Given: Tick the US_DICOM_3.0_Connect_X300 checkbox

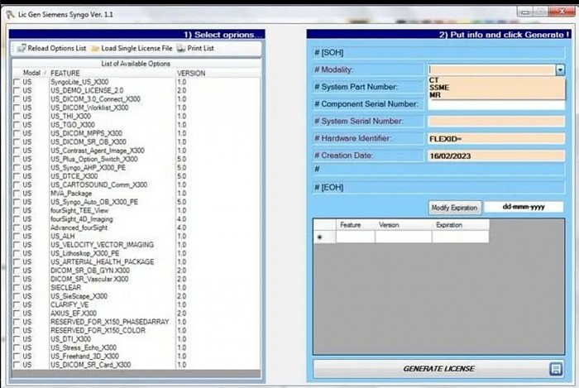Looking at the screenshot, I should click(17, 99).
